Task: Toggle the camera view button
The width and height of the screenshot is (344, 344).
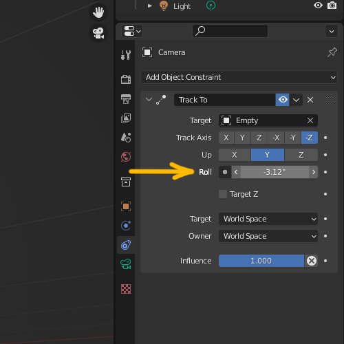Action: point(98,33)
